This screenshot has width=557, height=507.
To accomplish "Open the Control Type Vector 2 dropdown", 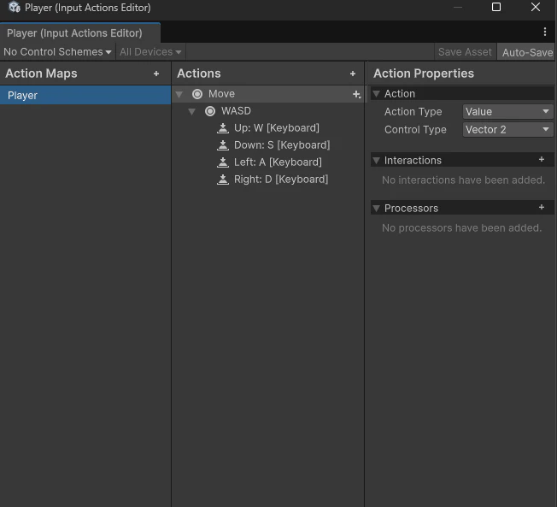I will (507, 129).
